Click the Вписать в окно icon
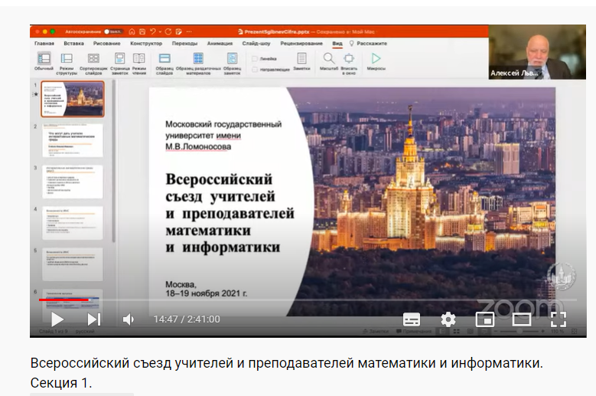 pyautogui.click(x=349, y=58)
